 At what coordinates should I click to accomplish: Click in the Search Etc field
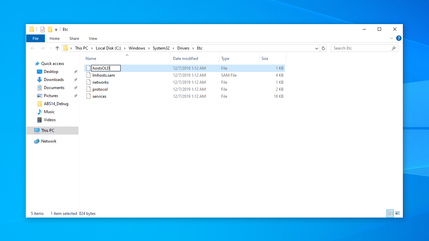click(x=361, y=48)
